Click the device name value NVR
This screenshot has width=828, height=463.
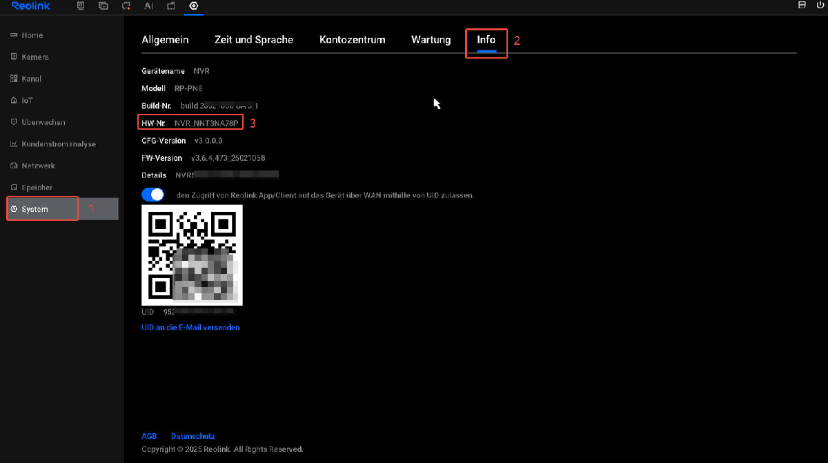pos(201,71)
